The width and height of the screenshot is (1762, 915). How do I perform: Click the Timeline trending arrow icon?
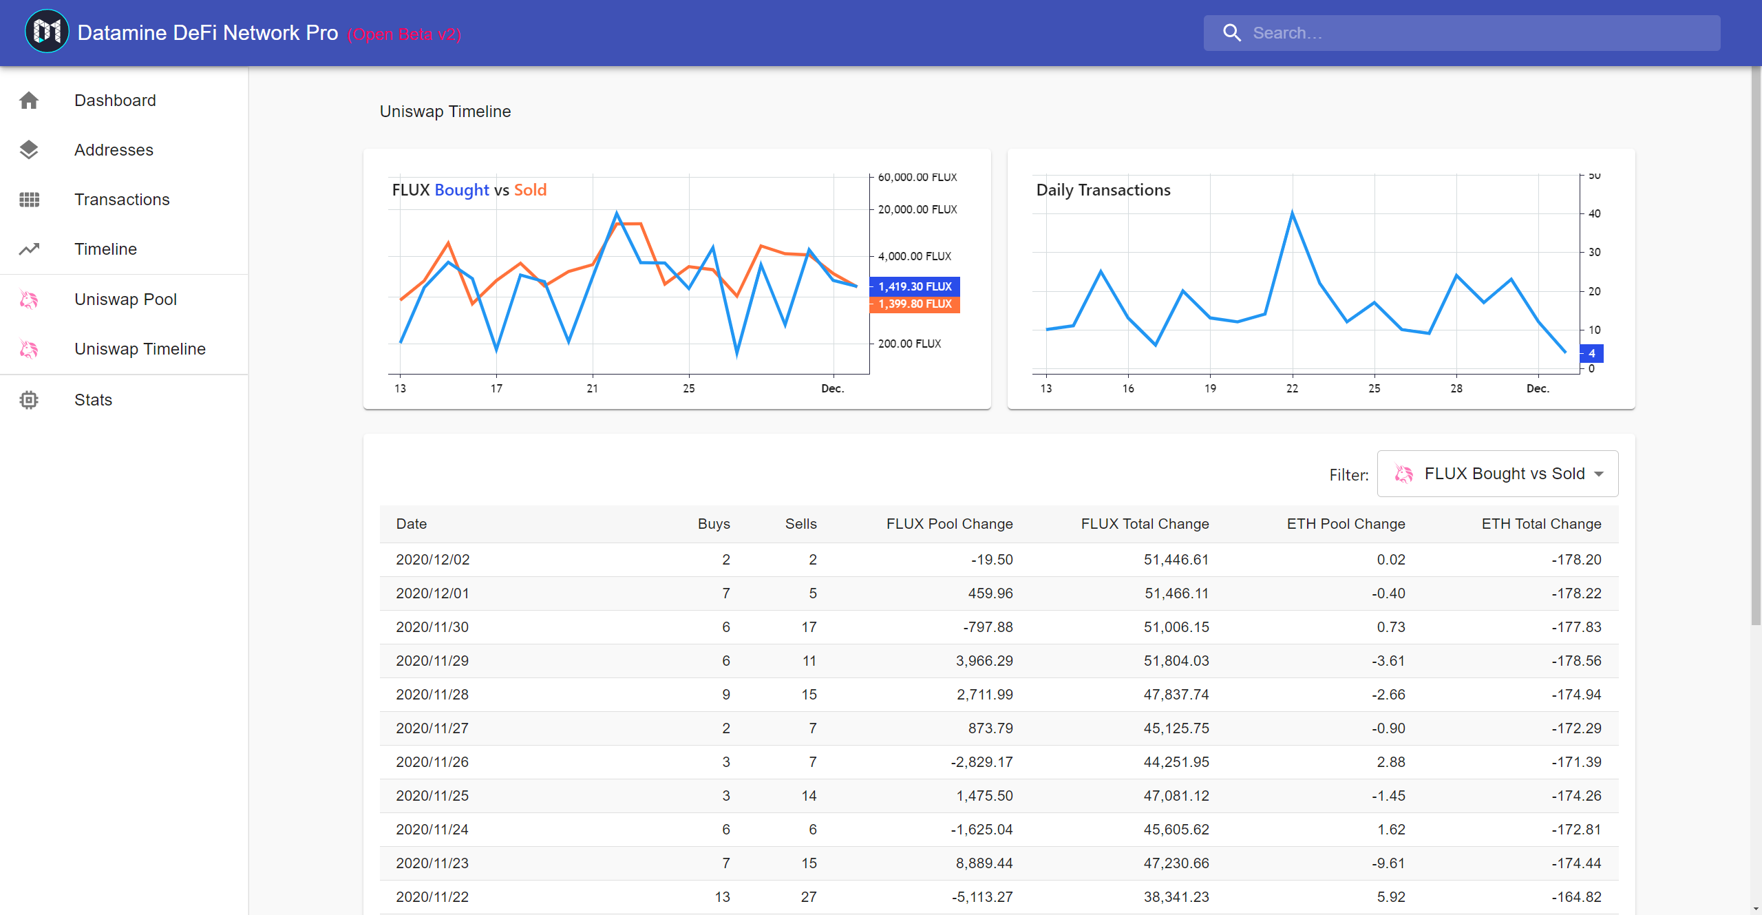29,249
